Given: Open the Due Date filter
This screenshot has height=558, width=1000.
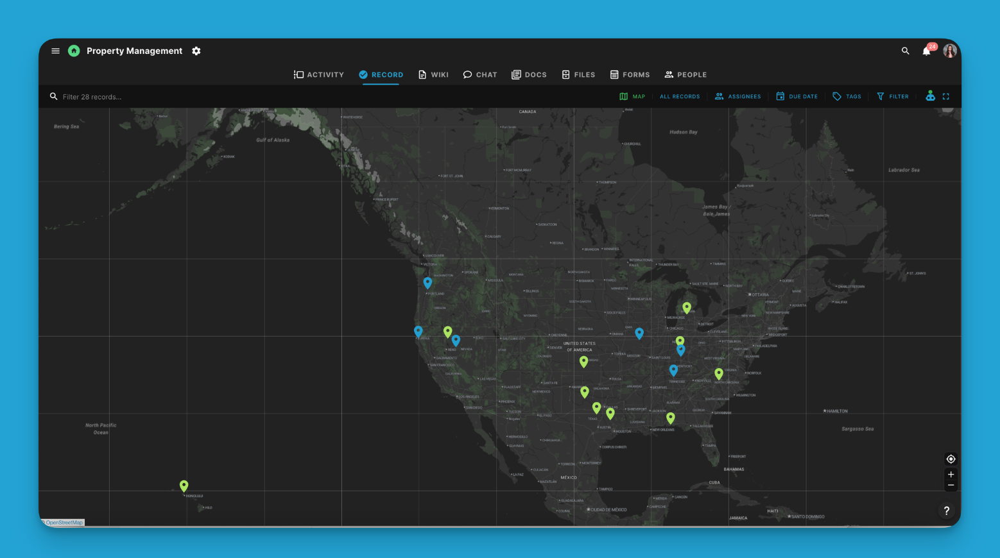Looking at the screenshot, I should (797, 96).
